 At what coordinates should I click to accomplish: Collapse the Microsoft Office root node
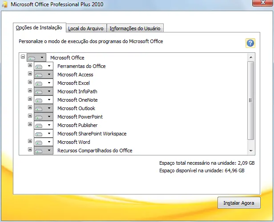[x=23, y=57]
